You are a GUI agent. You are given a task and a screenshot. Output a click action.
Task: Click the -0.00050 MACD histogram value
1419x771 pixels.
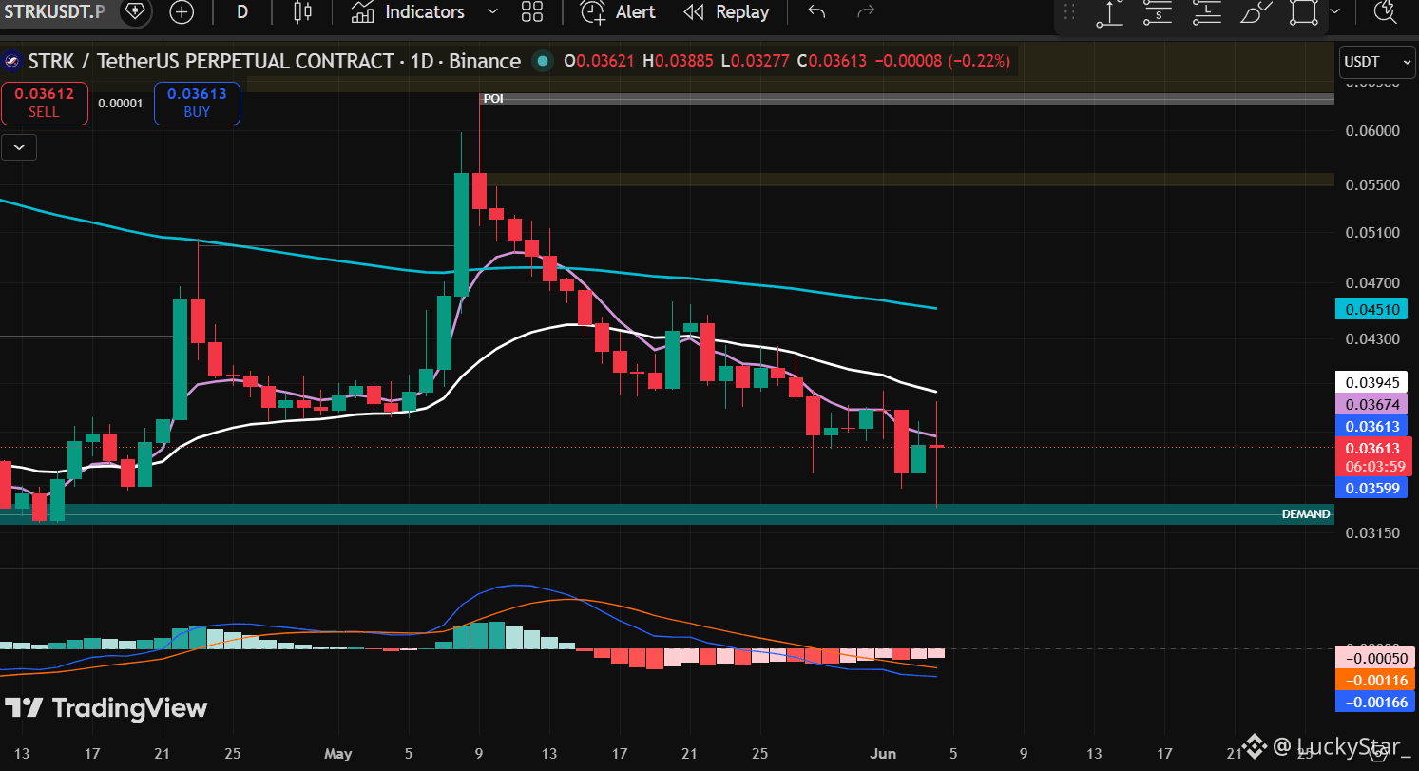tap(1376, 658)
